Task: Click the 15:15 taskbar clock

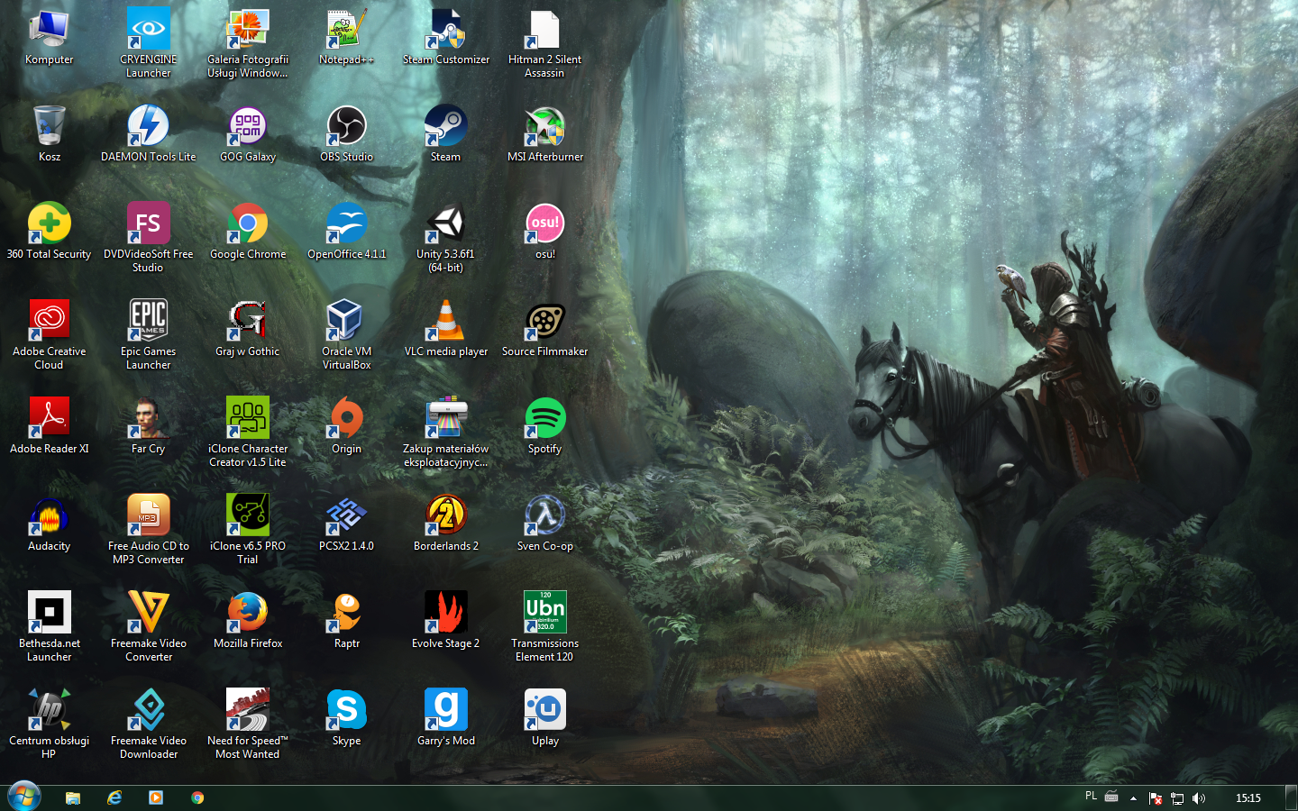Action: [x=1248, y=798]
